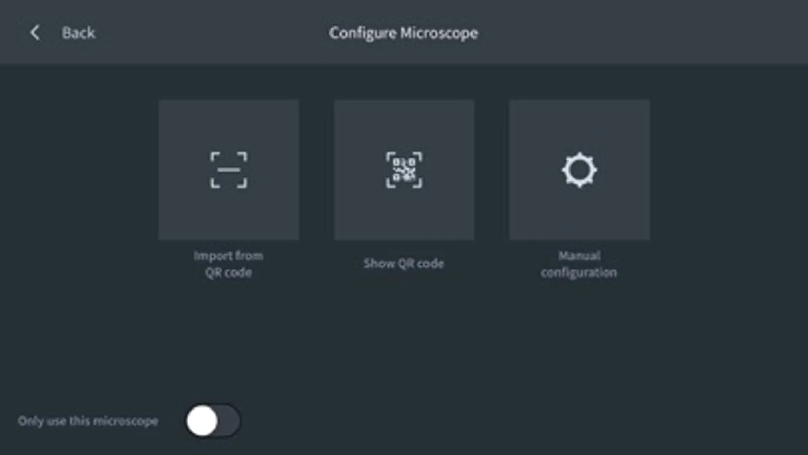Open the Import from QR code tile
This screenshot has height=455, width=808.
coord(228,170)
